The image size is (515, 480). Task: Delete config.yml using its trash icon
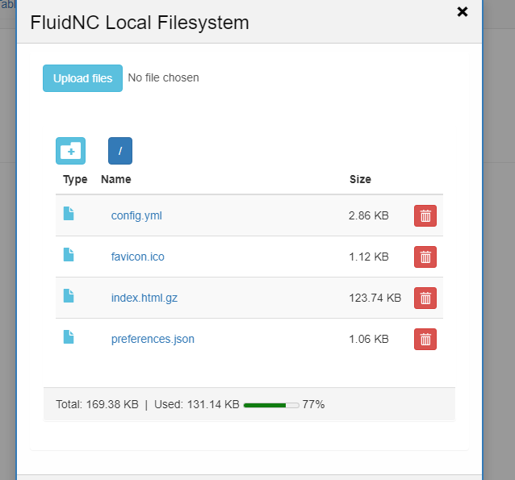click(x=425, y=216)
